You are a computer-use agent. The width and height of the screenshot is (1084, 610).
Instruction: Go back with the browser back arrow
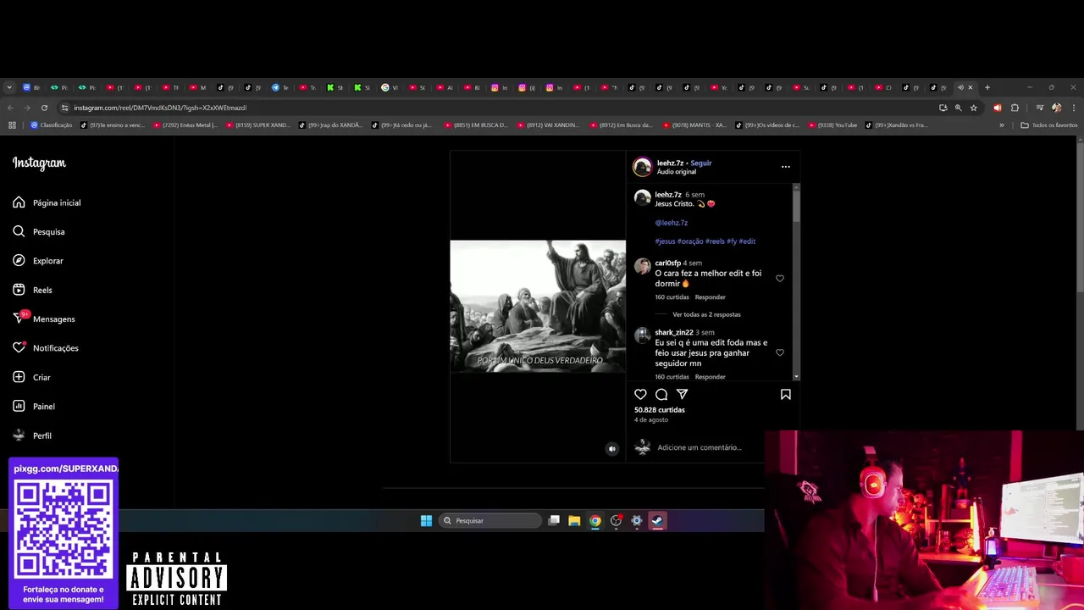coord(10,108)
